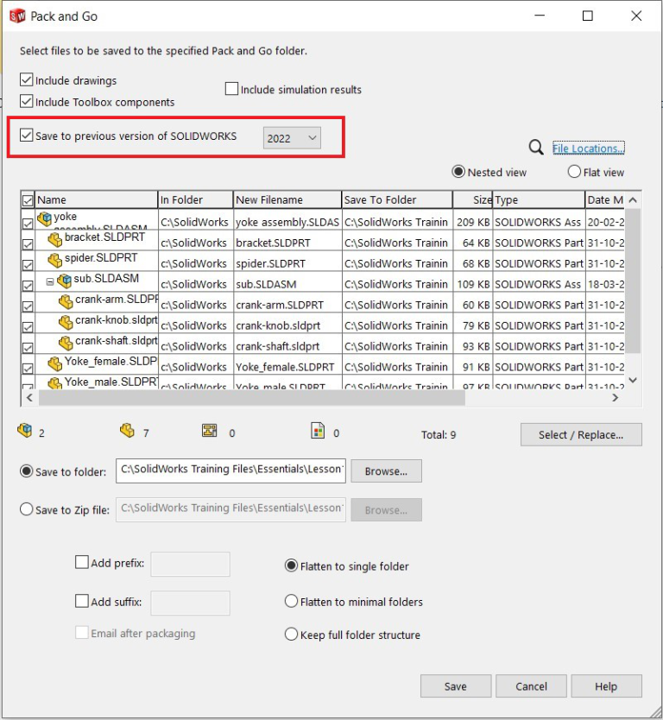Viewport: 663px width, 720px height.
Task: Select Nested view radio button
Action: pos(458,172)
